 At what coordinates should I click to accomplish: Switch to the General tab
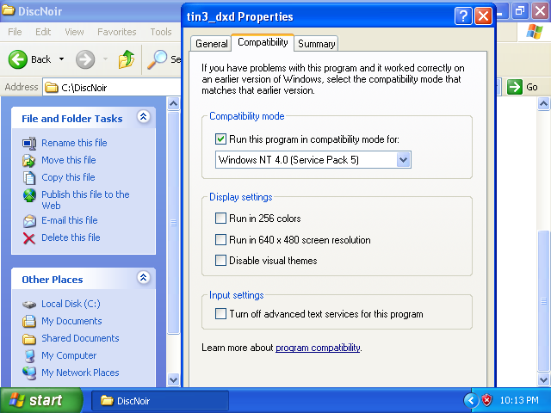point(211,44)
